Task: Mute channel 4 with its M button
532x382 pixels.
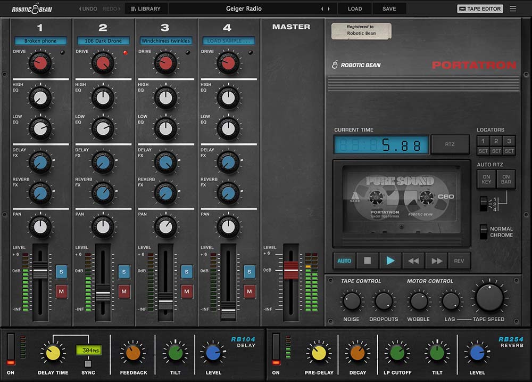Action: (x=250, y=292)
